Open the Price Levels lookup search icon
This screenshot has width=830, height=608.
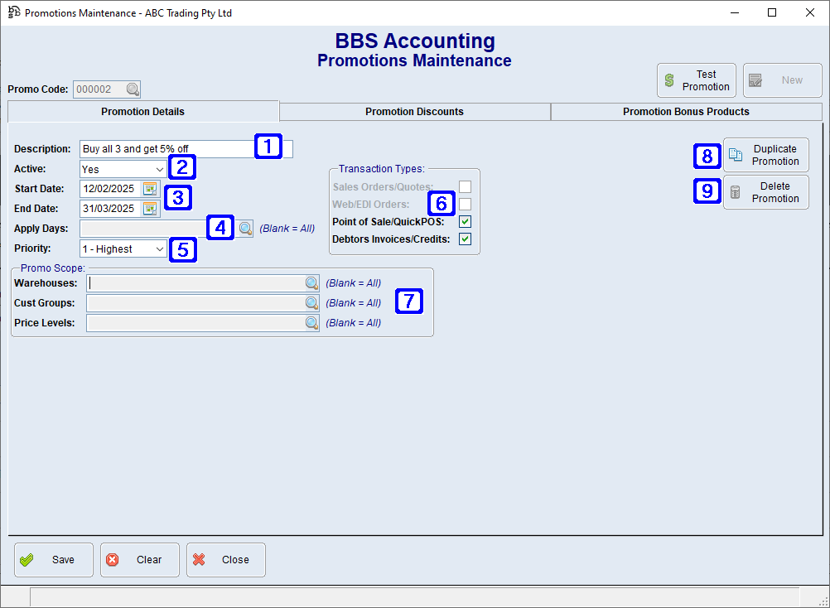pyautogui.click(x=311, y=323)
